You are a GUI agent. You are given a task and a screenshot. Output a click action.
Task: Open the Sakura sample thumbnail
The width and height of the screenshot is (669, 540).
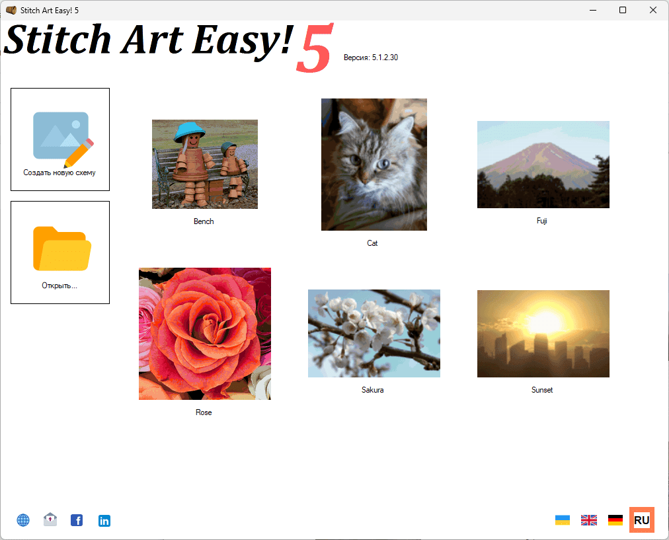pos(374,334)
